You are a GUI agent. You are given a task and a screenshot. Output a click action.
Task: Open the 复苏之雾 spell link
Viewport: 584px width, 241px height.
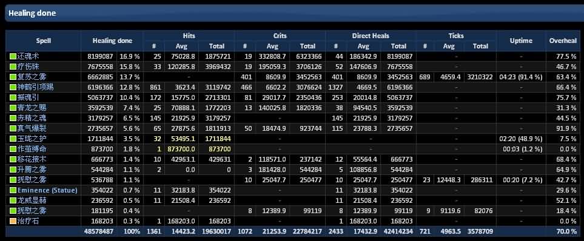32,77
